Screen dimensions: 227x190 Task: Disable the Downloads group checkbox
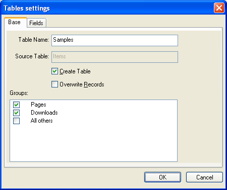[17, 113]
